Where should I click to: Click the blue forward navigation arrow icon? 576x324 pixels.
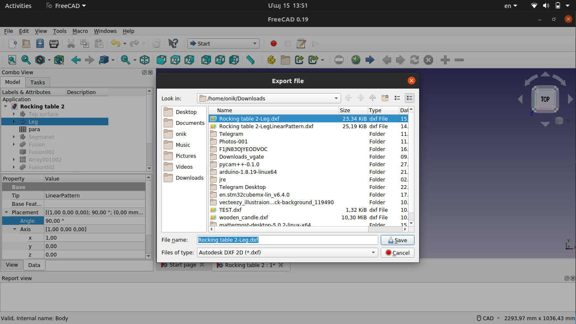coord(370,60)
